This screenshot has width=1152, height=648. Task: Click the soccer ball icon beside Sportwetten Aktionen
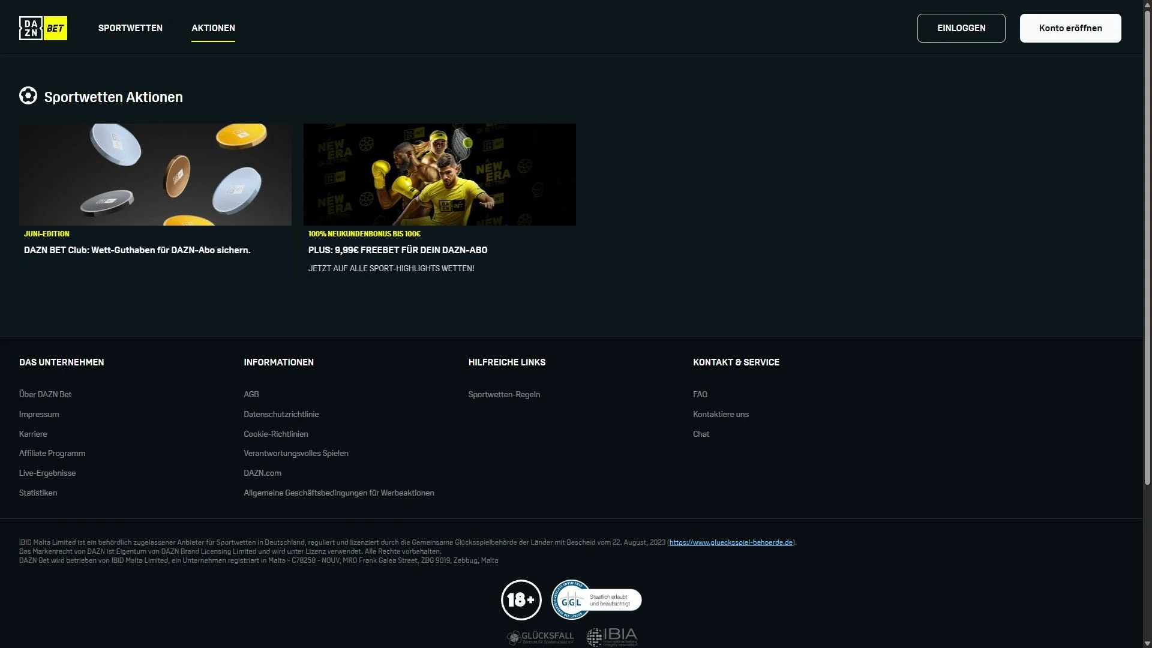tap(28, 96)
